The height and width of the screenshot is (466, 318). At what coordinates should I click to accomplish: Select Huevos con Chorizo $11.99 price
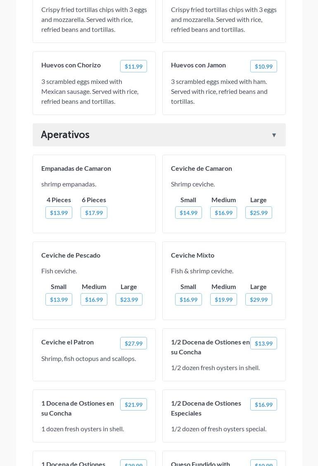(x=133, y=66)
